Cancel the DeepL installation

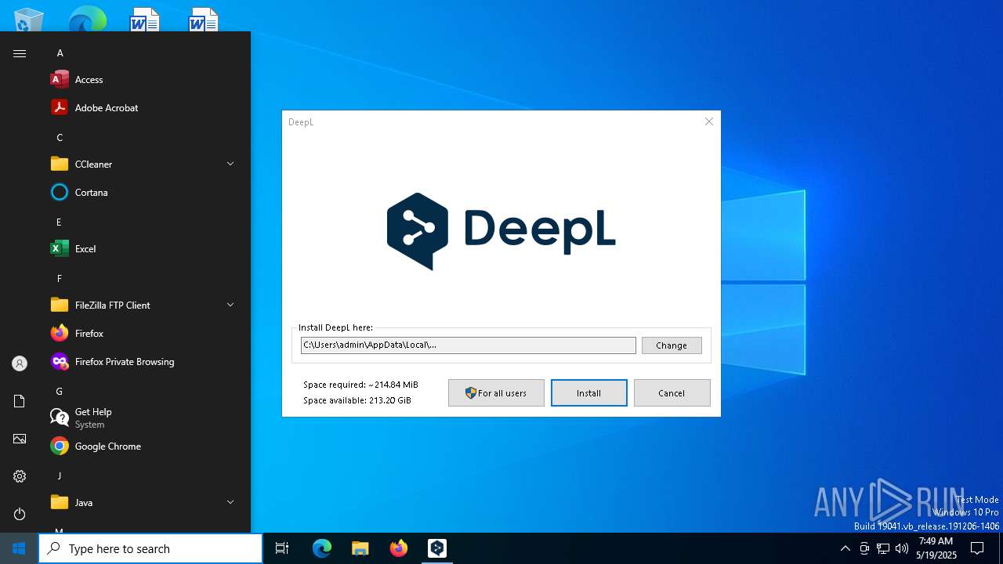[672, 393]
